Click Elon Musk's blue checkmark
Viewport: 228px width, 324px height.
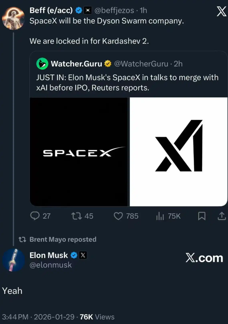point(74,255)
